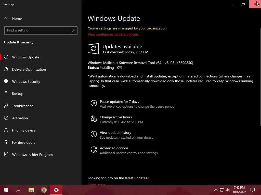Click the search magnifier in Find a setting
Viewport: 261px width, 195px height.
coord(74,30)
